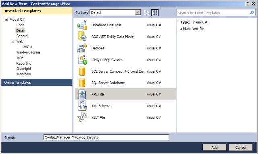Select the Reporting category
258x154 pixels.
pos(24,63)
